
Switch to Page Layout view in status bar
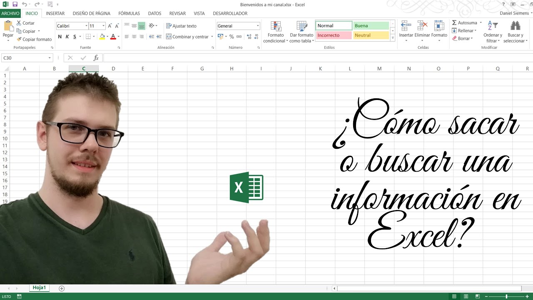(466, 296)
